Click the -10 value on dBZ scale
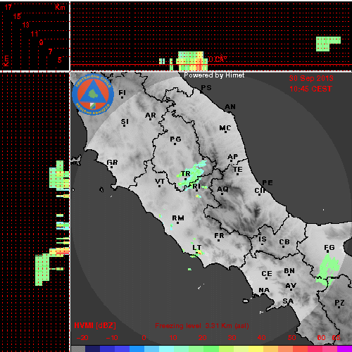Image resolution: width=352 pixels, height=352 pixels. (x=112, y=338)
